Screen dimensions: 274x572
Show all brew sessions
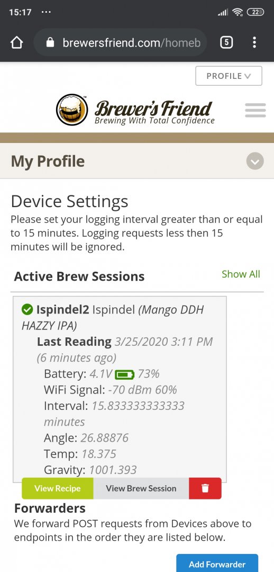click(241, 274)
